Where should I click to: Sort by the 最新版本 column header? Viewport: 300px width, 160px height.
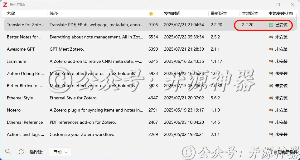tap(219, 14)
